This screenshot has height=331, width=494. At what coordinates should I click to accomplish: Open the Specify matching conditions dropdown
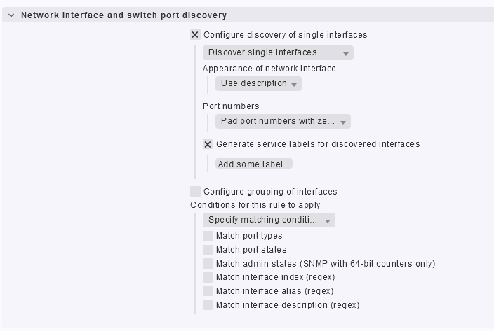coord(268,220)
